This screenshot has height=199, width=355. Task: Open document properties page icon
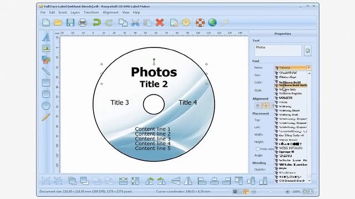coord(174,23)
